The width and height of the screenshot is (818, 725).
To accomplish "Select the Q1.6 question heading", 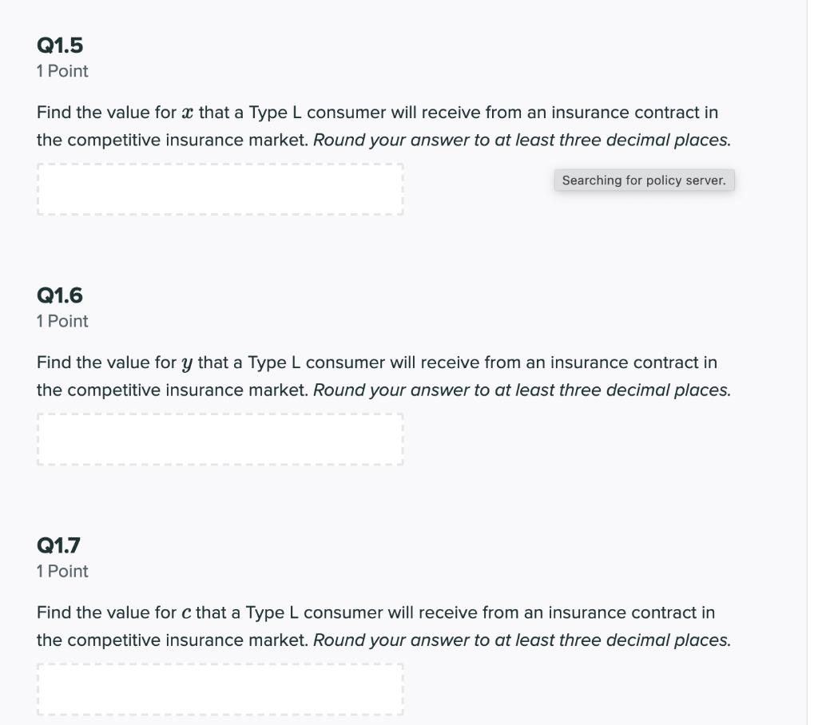I will [x=60, y=295].
